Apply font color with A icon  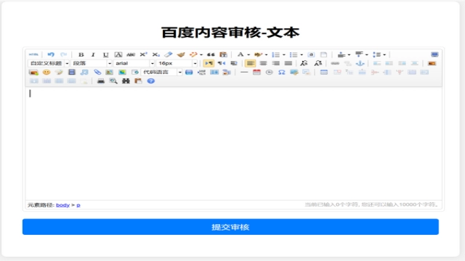[x=240, y=54]
